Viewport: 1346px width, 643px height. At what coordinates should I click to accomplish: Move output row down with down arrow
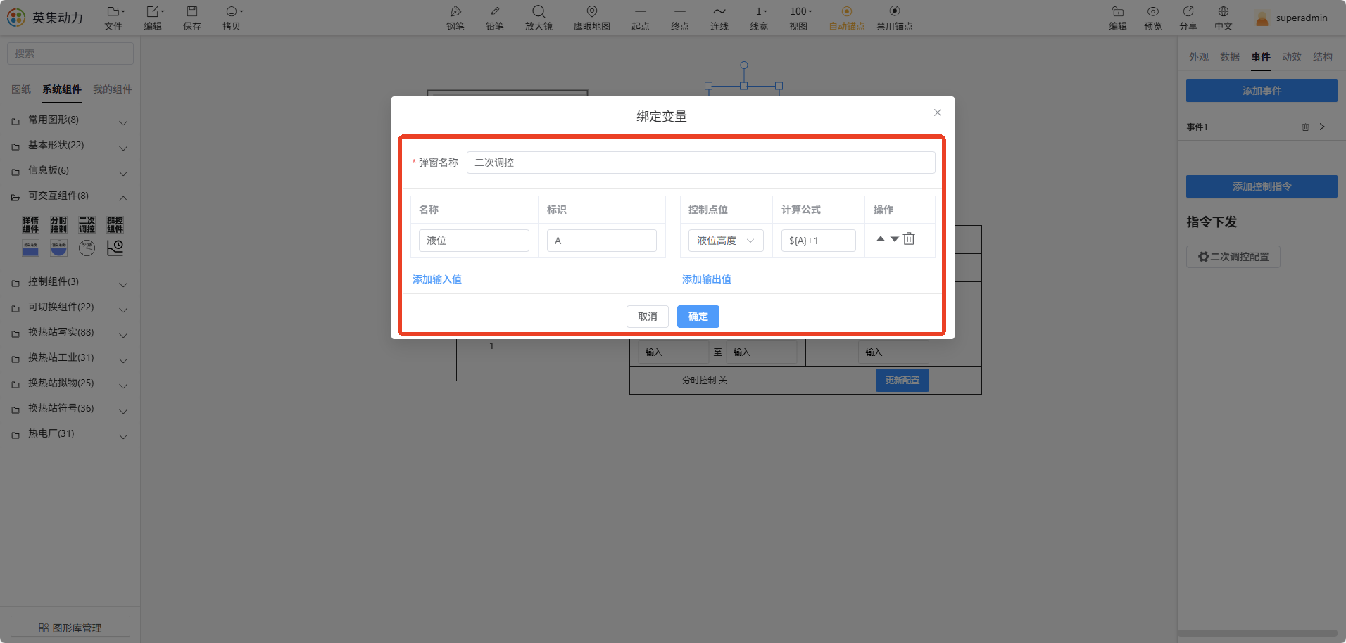pyautogui.click(x=895, y=239)
